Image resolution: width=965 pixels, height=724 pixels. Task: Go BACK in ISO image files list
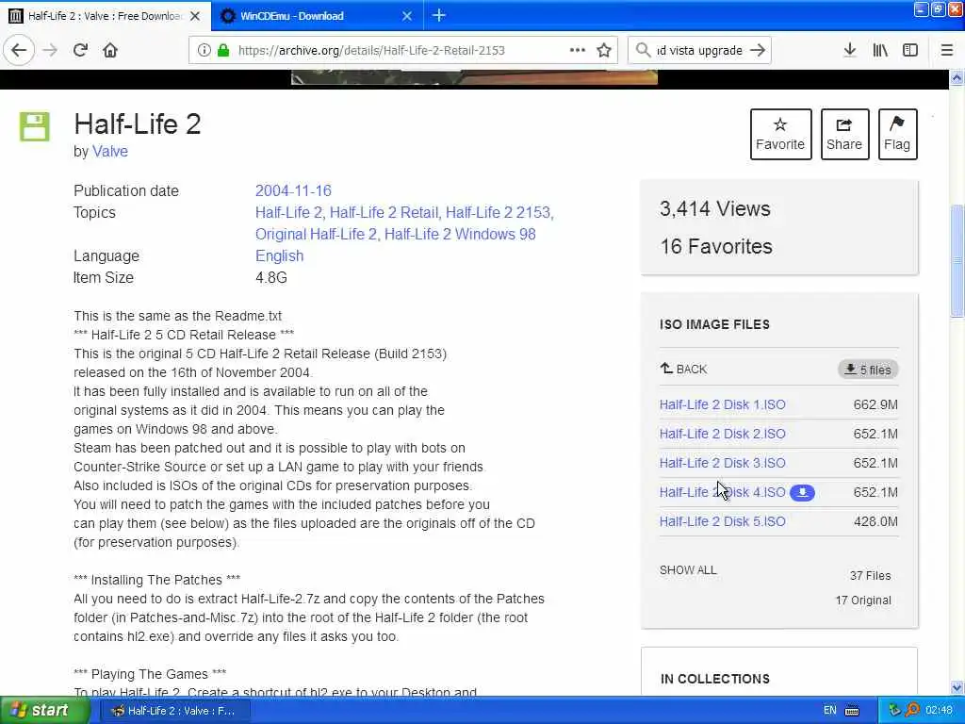pos(683,369)
